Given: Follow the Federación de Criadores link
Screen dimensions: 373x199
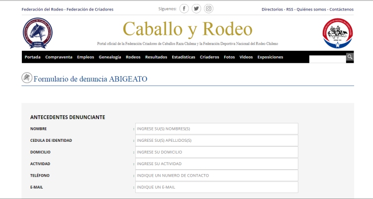Looking at the screenshot, I should click(90, 9).
